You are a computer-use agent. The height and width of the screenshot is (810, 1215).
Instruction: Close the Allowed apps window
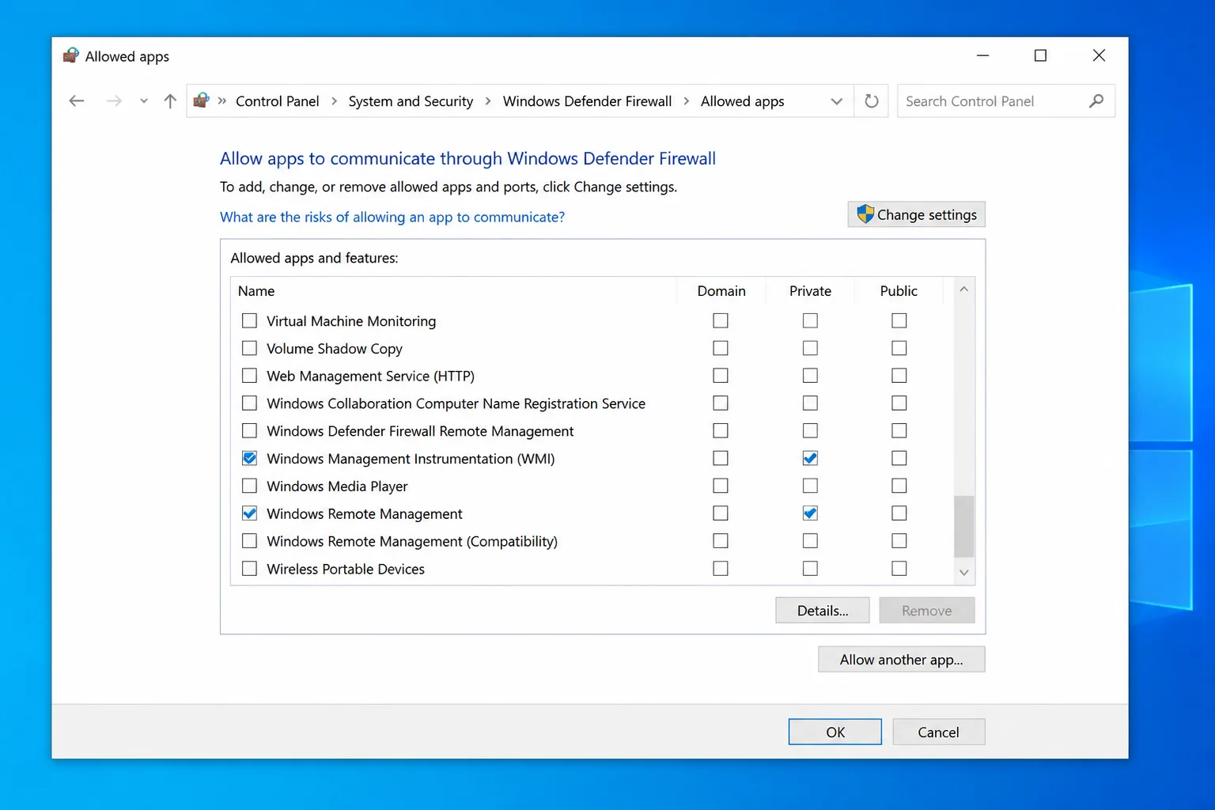coord(1099,55)
